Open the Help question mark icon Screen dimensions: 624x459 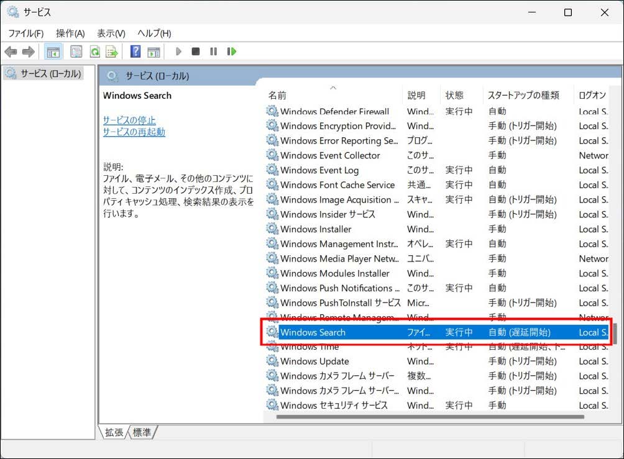(x=135, y=52)
